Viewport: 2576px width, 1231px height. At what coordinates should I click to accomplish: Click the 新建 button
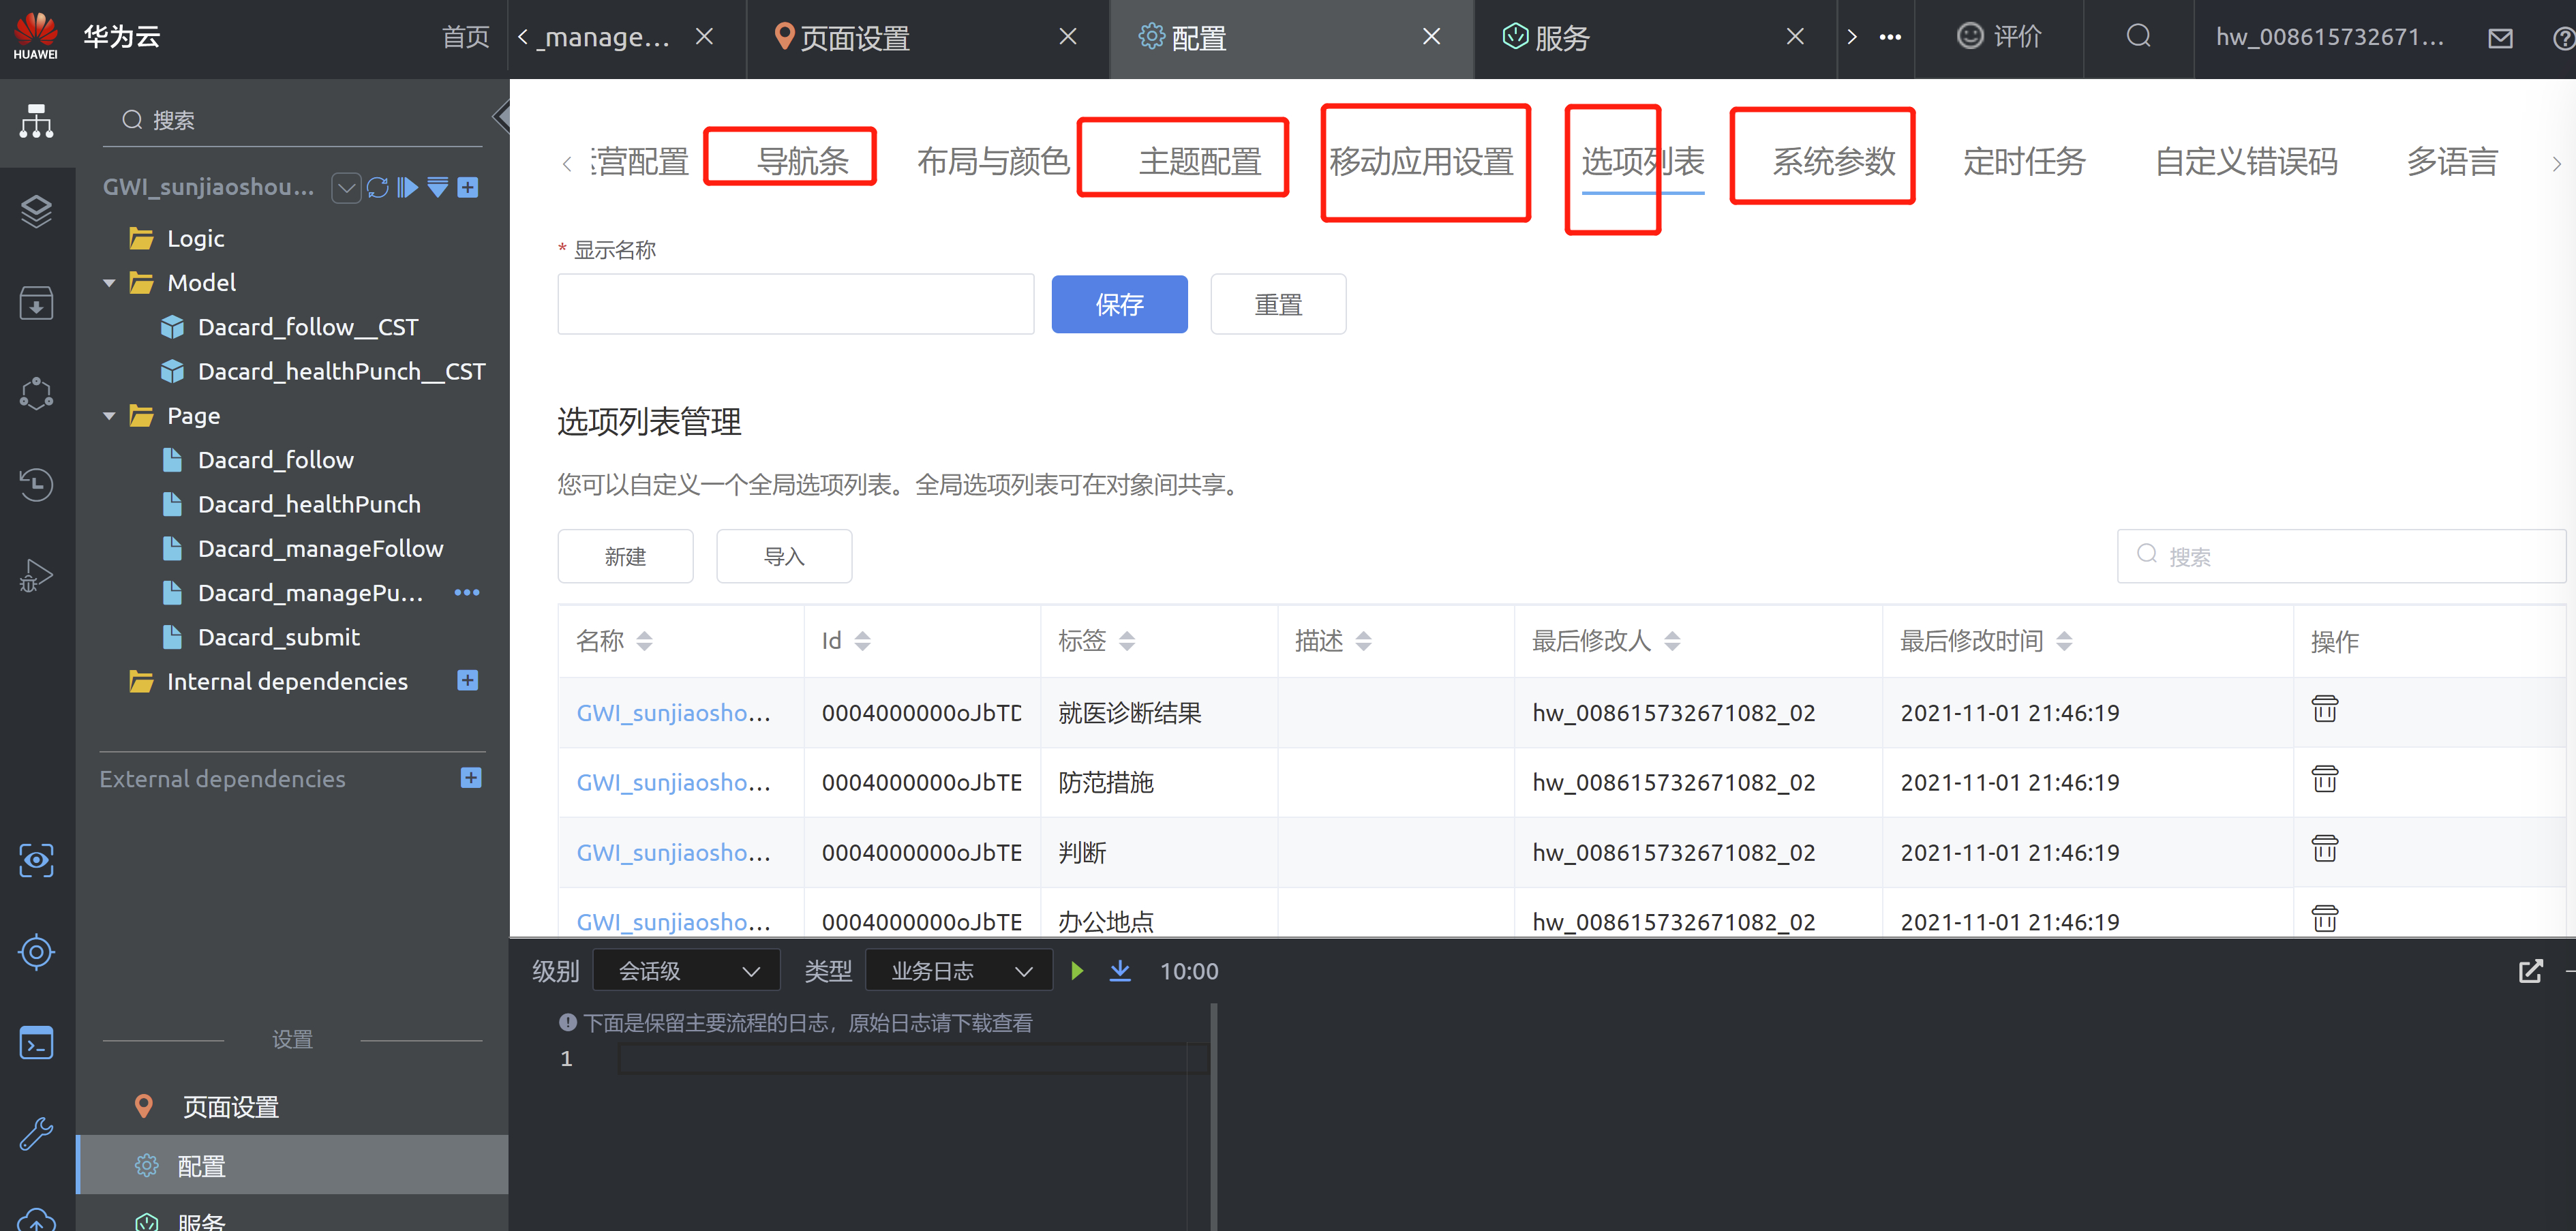(625, 556)
